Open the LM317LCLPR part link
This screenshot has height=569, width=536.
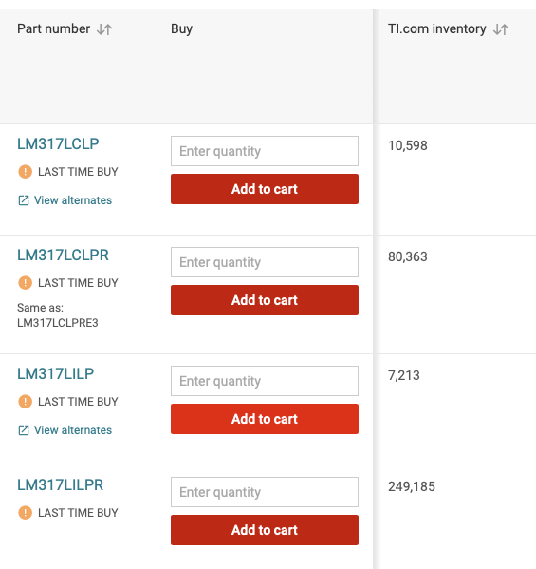click(63, 256)
